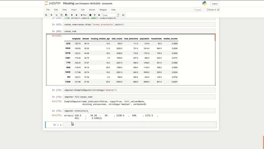Viewport: 264px width, 149px height.
Task: Paste cells below icon
Action: (x=66, y=15)
